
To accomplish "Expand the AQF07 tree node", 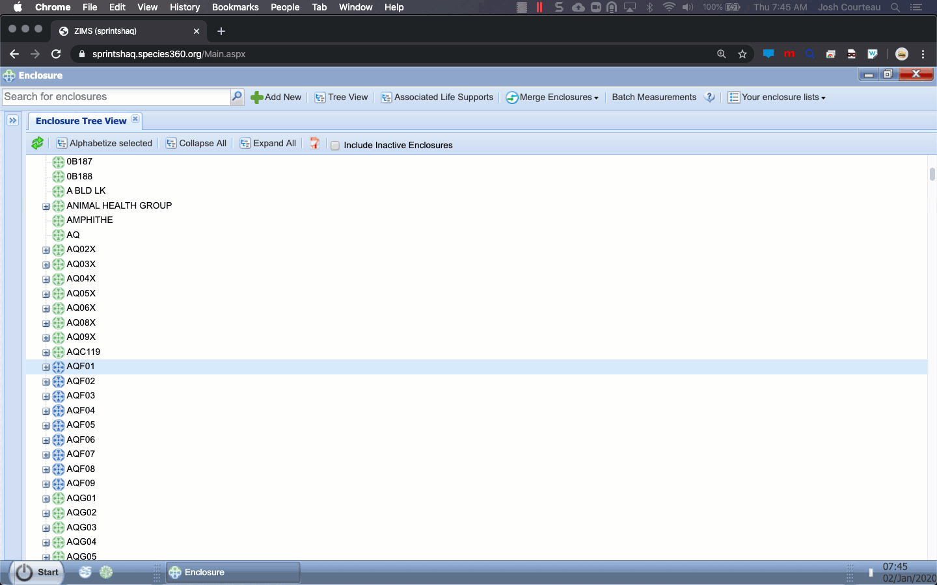I will [x=46, y=455].
